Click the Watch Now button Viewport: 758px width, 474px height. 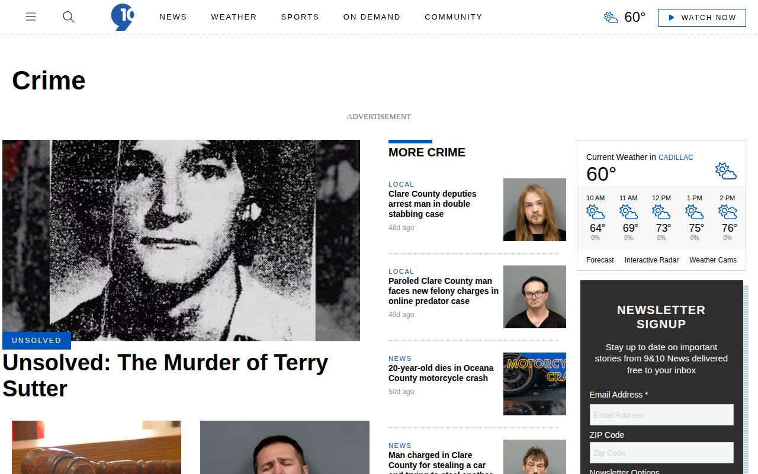702,18
